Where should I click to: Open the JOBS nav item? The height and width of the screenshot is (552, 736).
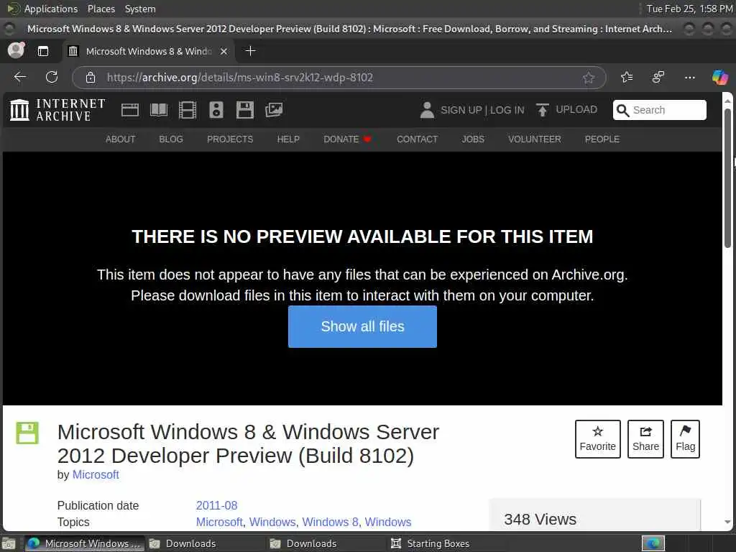pos(473,139)
